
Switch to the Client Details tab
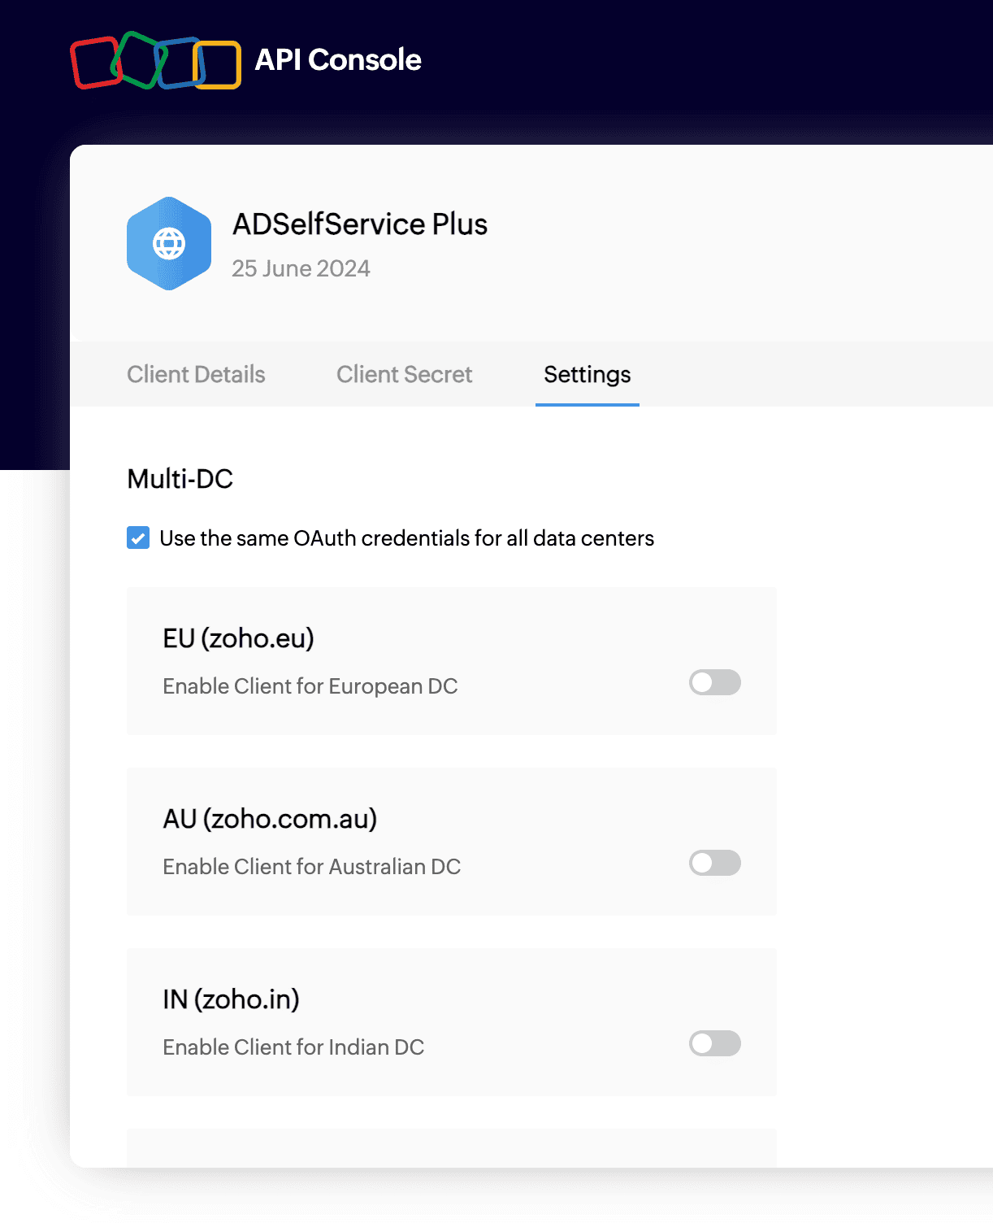(196, 374)
